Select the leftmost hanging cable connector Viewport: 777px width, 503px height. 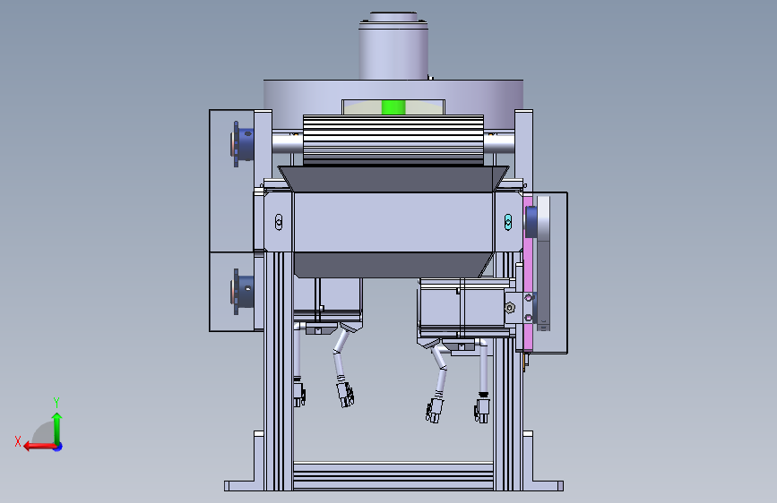298,393
